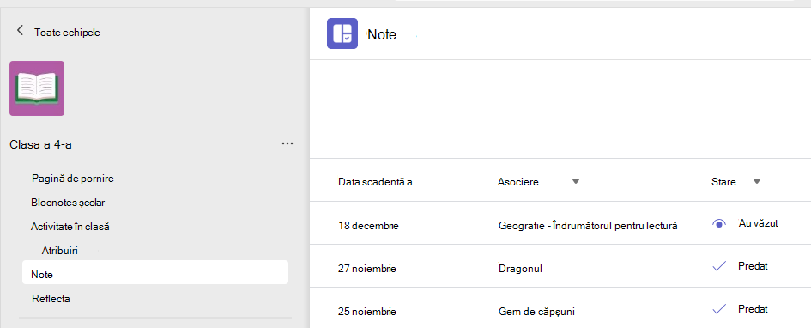This screenshot has height=328, width=811.
Task: Open Geografie - Îndrumătorul pentru lectură assignment
Action: tap(588, 226)
